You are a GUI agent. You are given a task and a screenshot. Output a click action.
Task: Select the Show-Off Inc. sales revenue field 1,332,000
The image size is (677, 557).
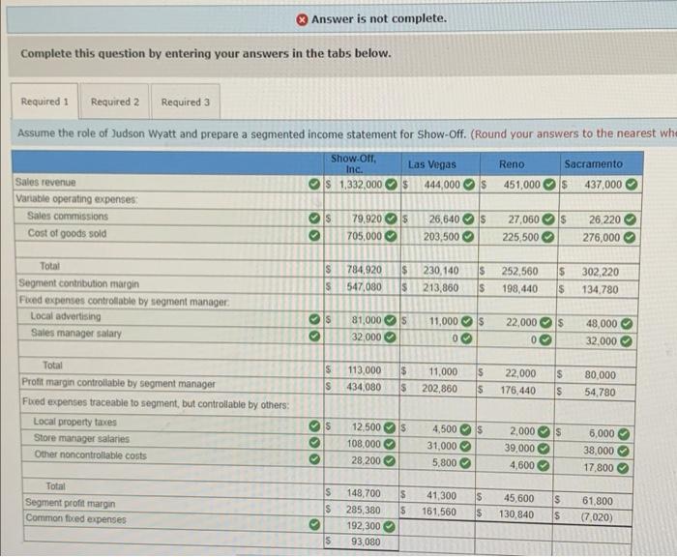[362, 185]
